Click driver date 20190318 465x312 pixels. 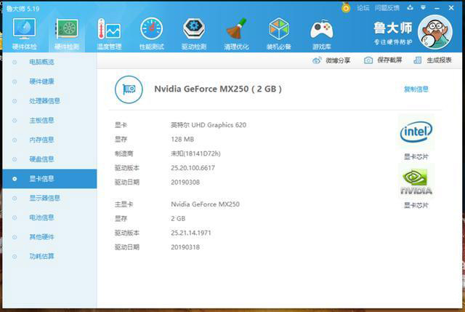click(x=185, y=247)
